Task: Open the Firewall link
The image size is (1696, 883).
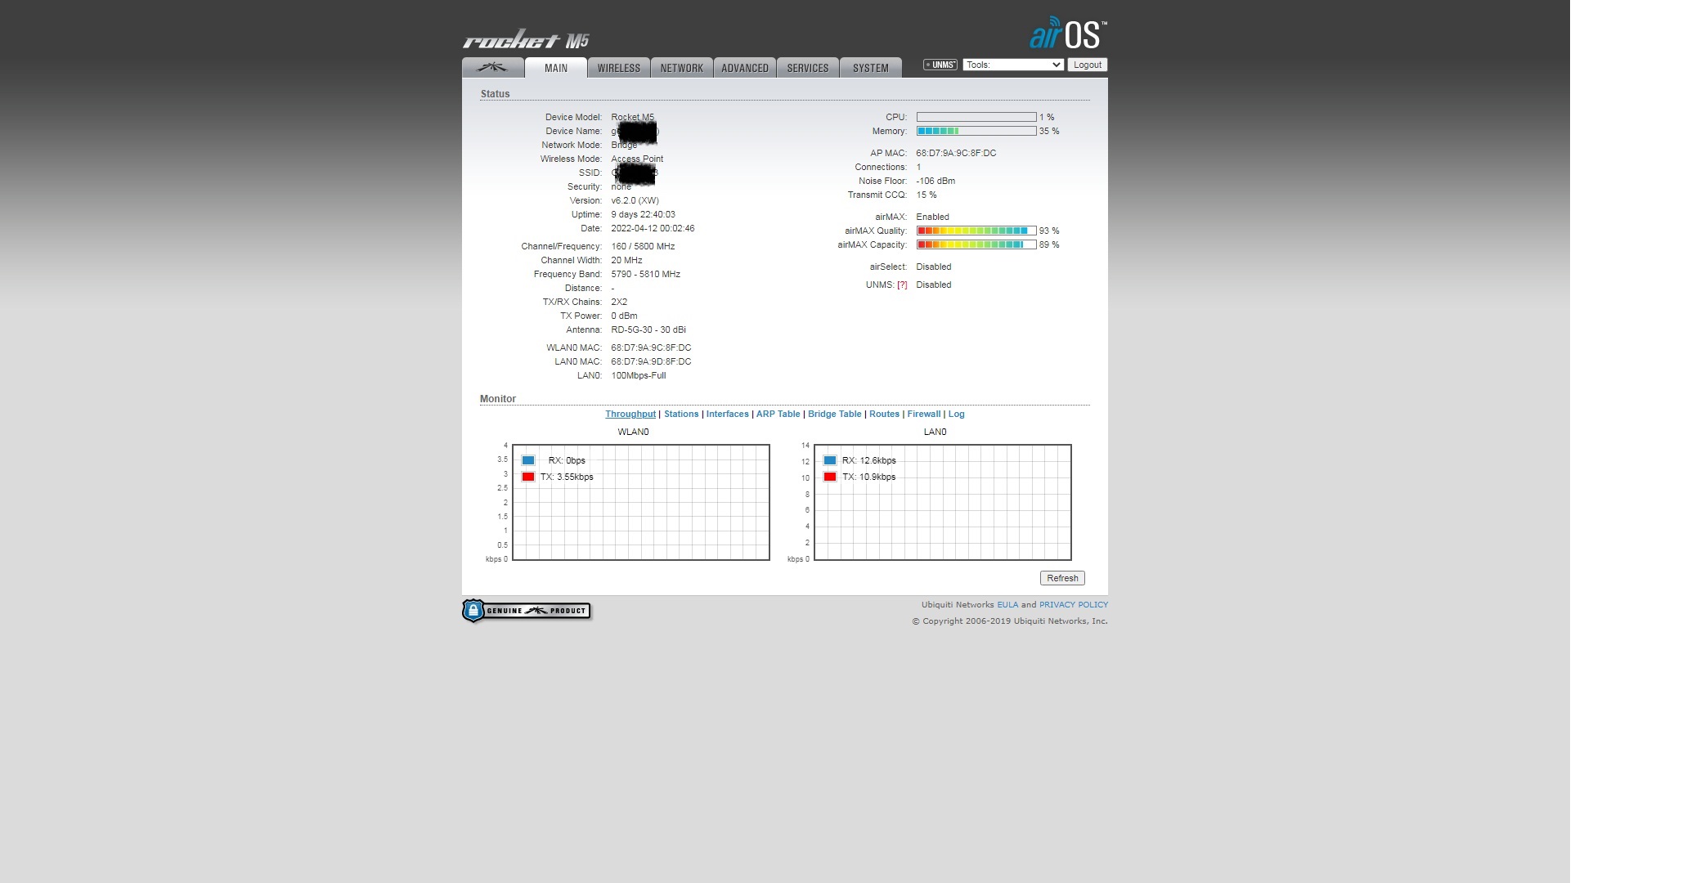Action: click(x=924, y=414)
